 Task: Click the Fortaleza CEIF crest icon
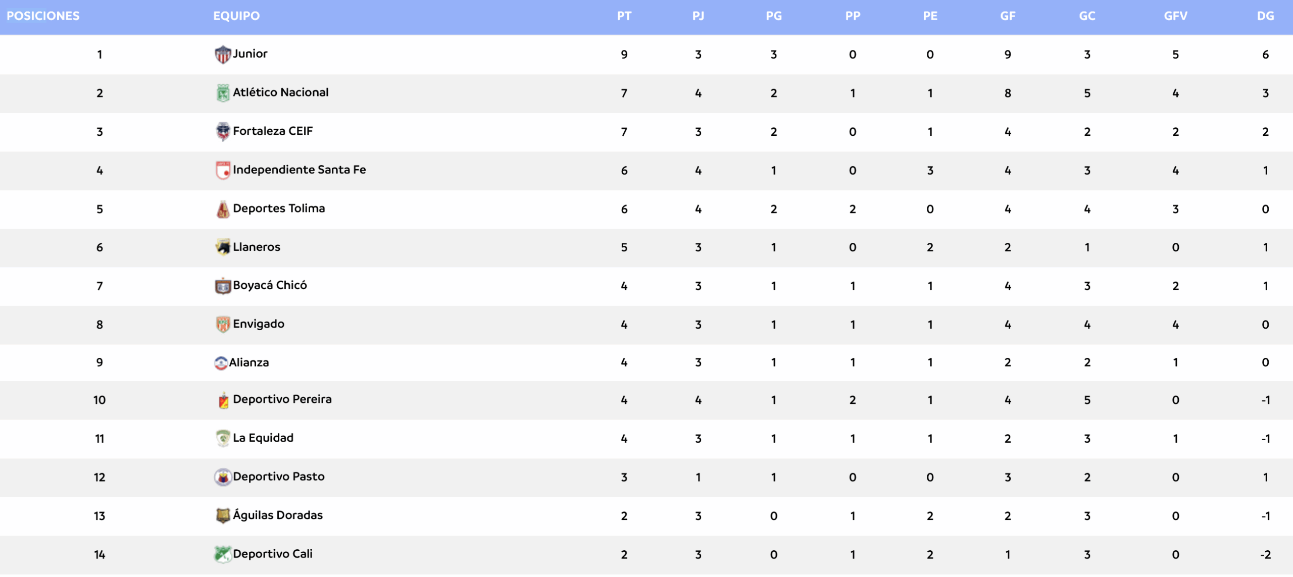point(222,132)
